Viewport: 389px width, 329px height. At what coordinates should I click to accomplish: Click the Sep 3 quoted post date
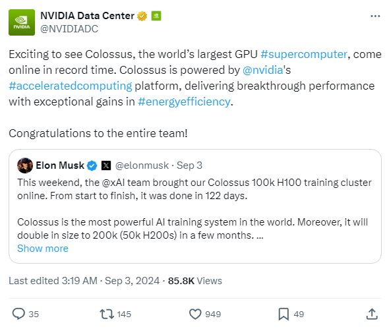(189, 165)
